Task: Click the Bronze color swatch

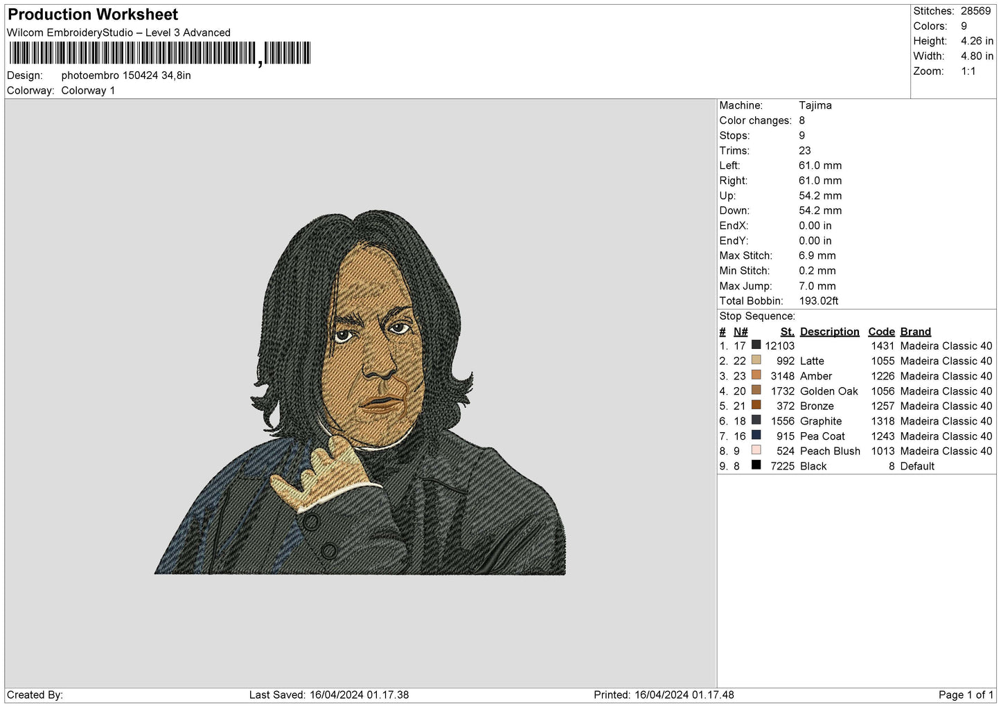Action: (756, 405)
